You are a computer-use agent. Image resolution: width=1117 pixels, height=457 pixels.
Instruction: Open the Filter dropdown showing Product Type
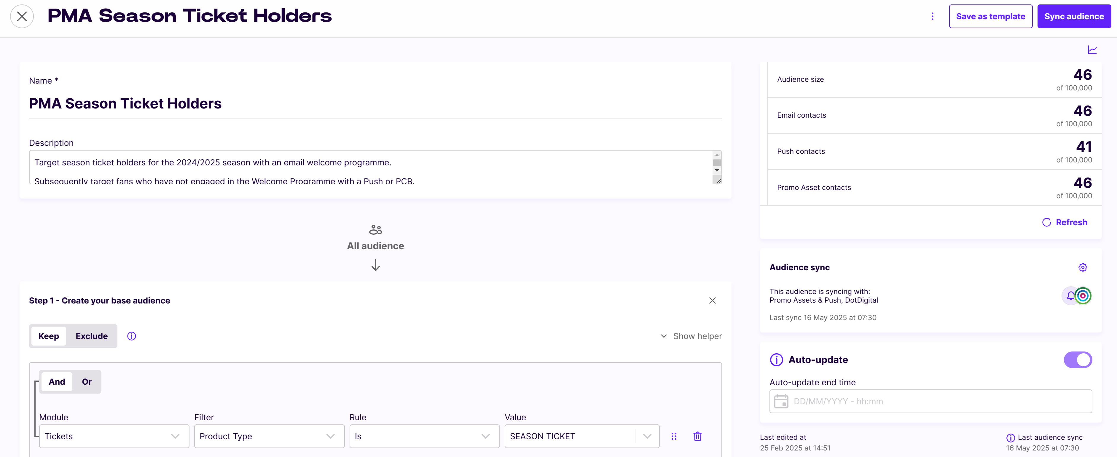(269, 436)
